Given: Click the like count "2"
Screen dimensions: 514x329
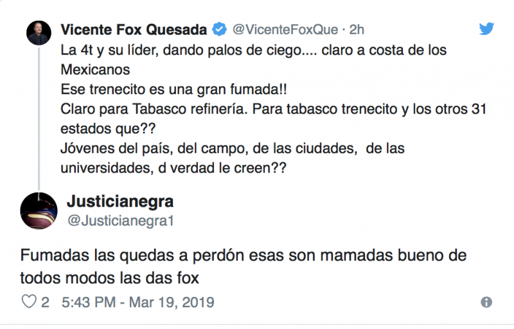Looking at the screenshot, I should [x=45, y=302].
